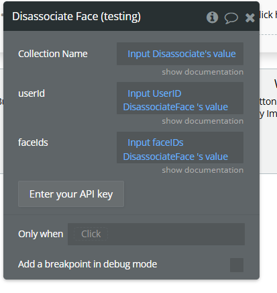Click the Only when condition placeholder

(91, 234)
